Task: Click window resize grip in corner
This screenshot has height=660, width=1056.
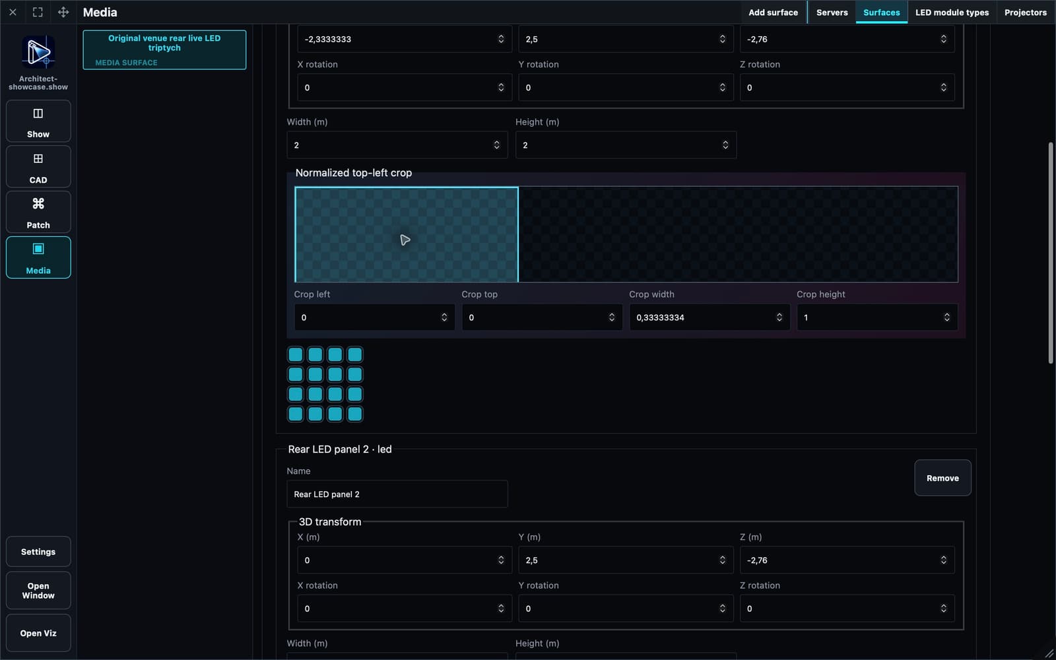Action: tap(1049, 653)
